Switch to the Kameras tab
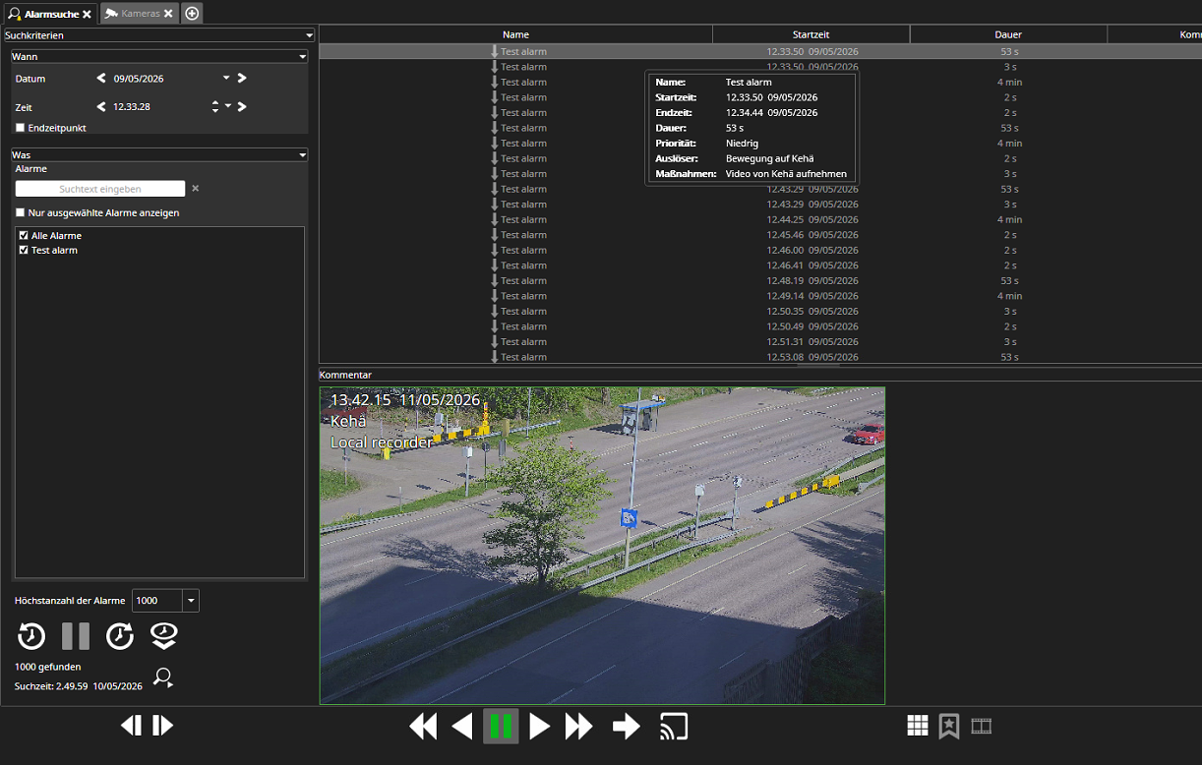1202x765 pixels. point(140,14)
